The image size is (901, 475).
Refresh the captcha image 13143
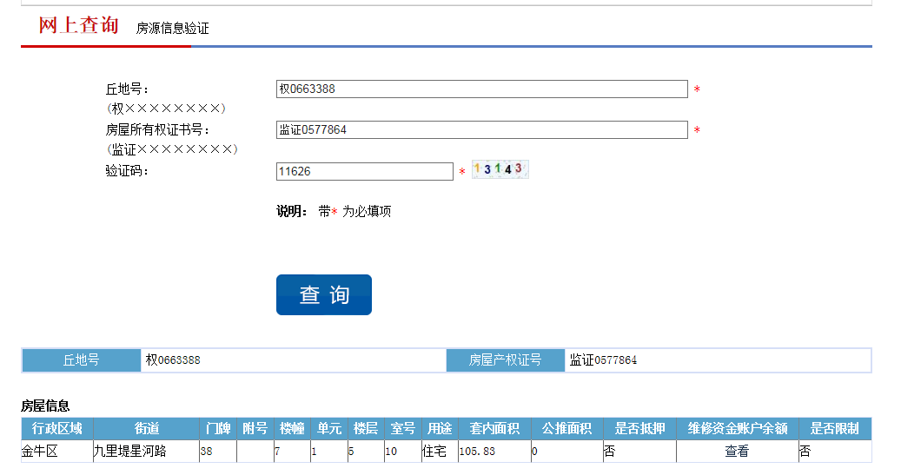[x=500, y=169]
